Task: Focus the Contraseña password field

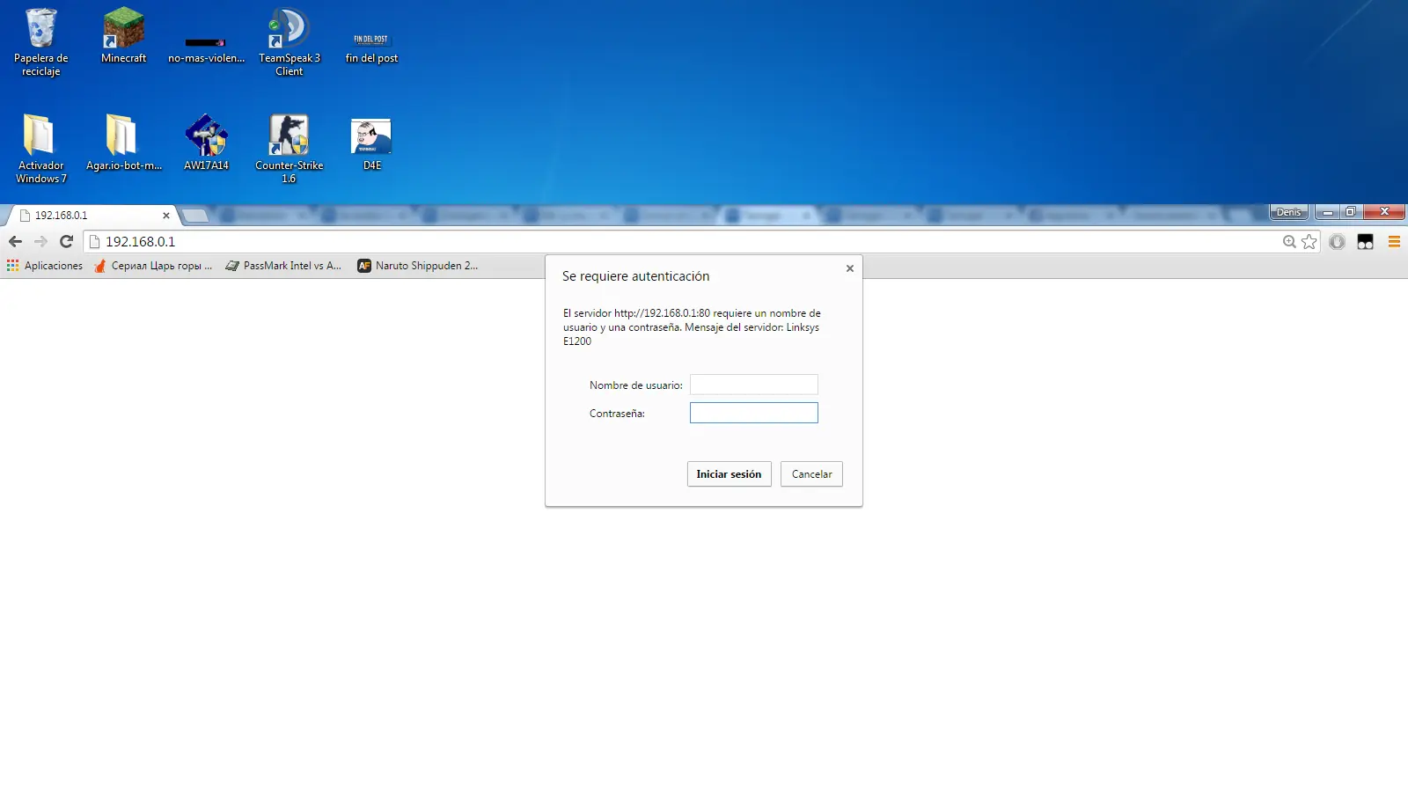Action: point(754,413)
